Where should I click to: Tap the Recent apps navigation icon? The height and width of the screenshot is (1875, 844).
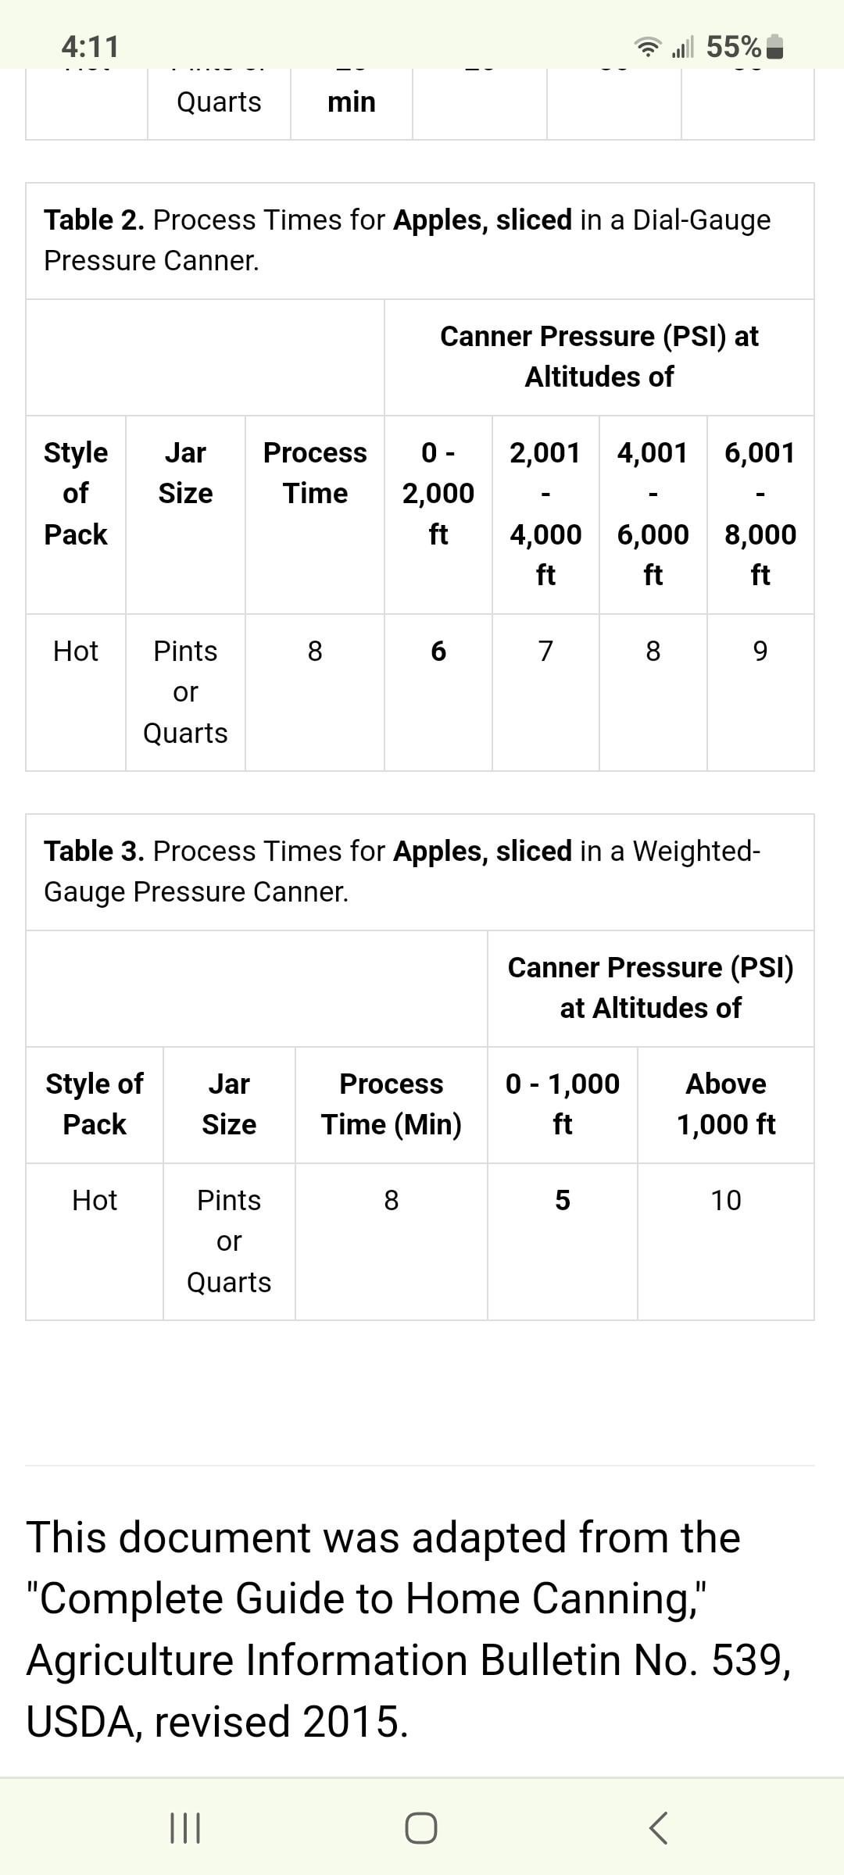pos(185,1828)
